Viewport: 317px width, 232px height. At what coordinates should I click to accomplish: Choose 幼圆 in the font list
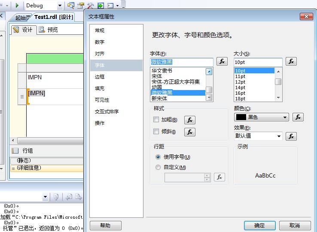[x=178, y=87]
